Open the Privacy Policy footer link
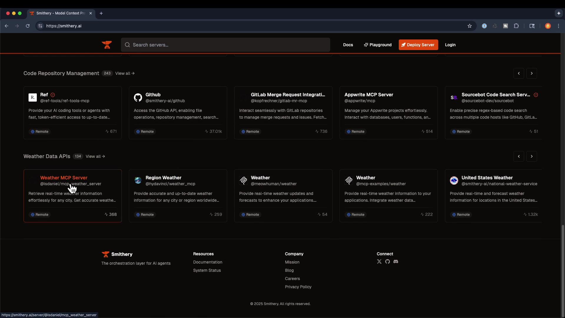The height and width of the screenshot is (318, 565). tap(298, 287)
